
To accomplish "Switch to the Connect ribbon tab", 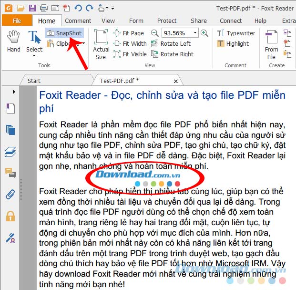I will (x=231, y=21).
